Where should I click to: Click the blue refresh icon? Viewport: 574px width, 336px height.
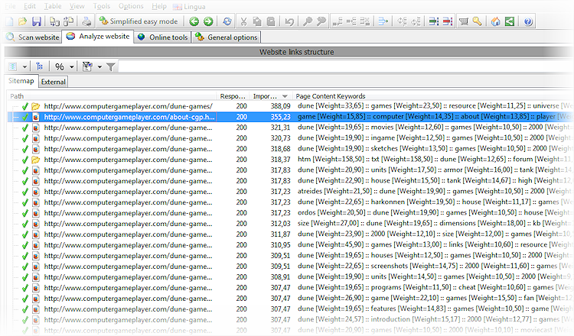227,21
